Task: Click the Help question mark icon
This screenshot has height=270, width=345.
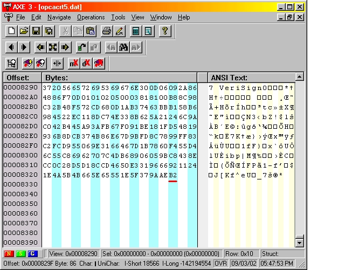Action: click(165, 31)
